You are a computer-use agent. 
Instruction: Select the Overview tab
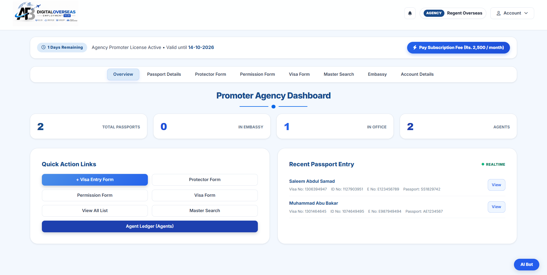[x=123, y=74]
